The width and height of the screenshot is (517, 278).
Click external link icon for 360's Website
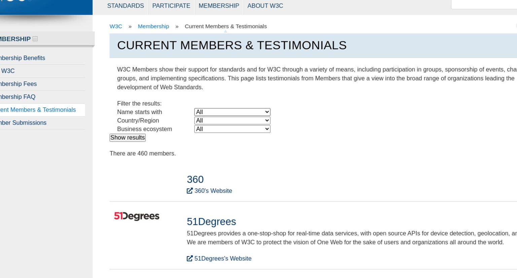coord(190,191)
